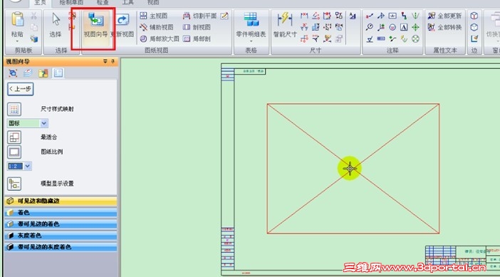
Task: Click the green crosshair center mark icon
Action: point(415,27)
